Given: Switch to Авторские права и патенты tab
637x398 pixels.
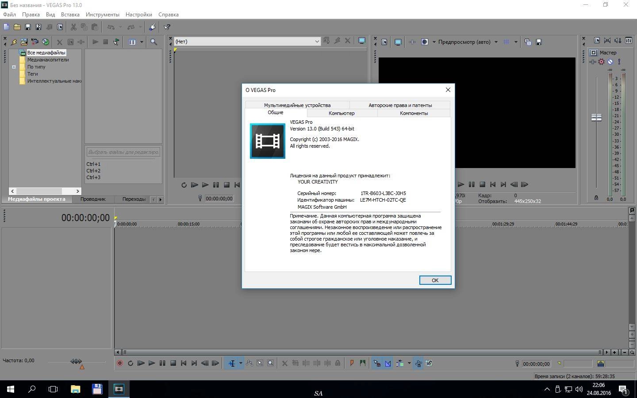Looking at the screenshot, I should 400,105.
